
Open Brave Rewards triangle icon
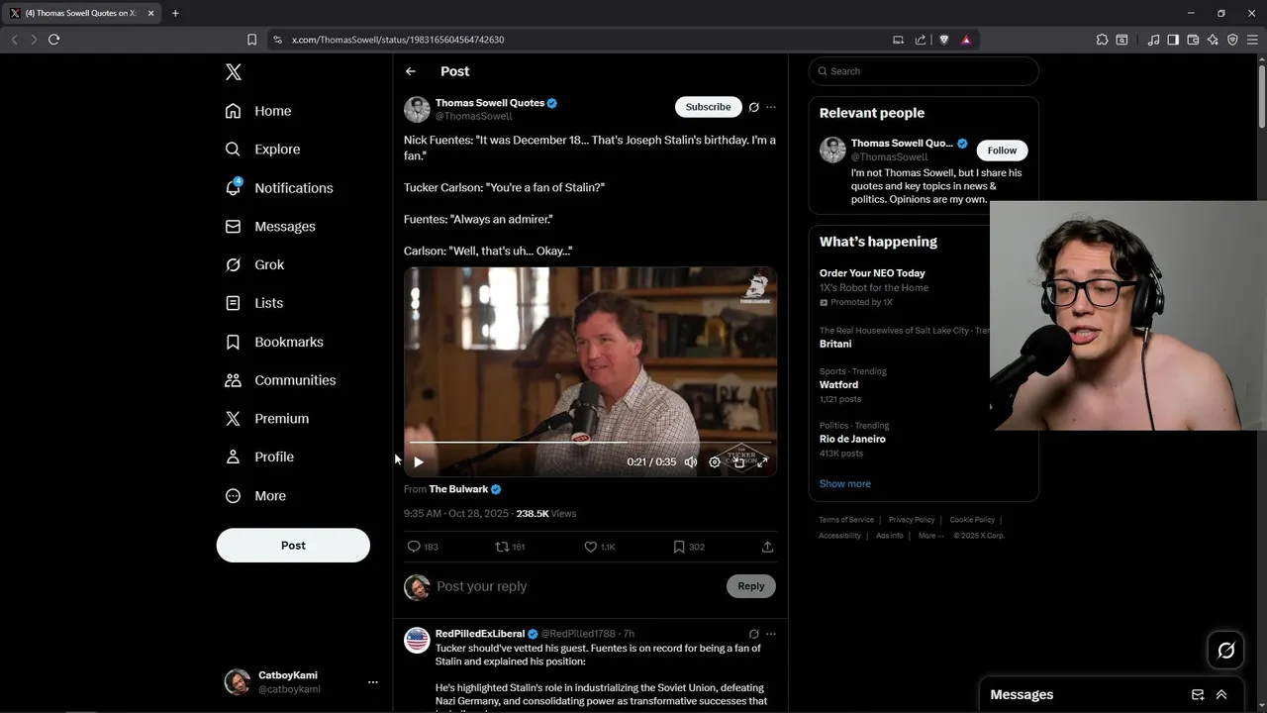tap(966, 40)
